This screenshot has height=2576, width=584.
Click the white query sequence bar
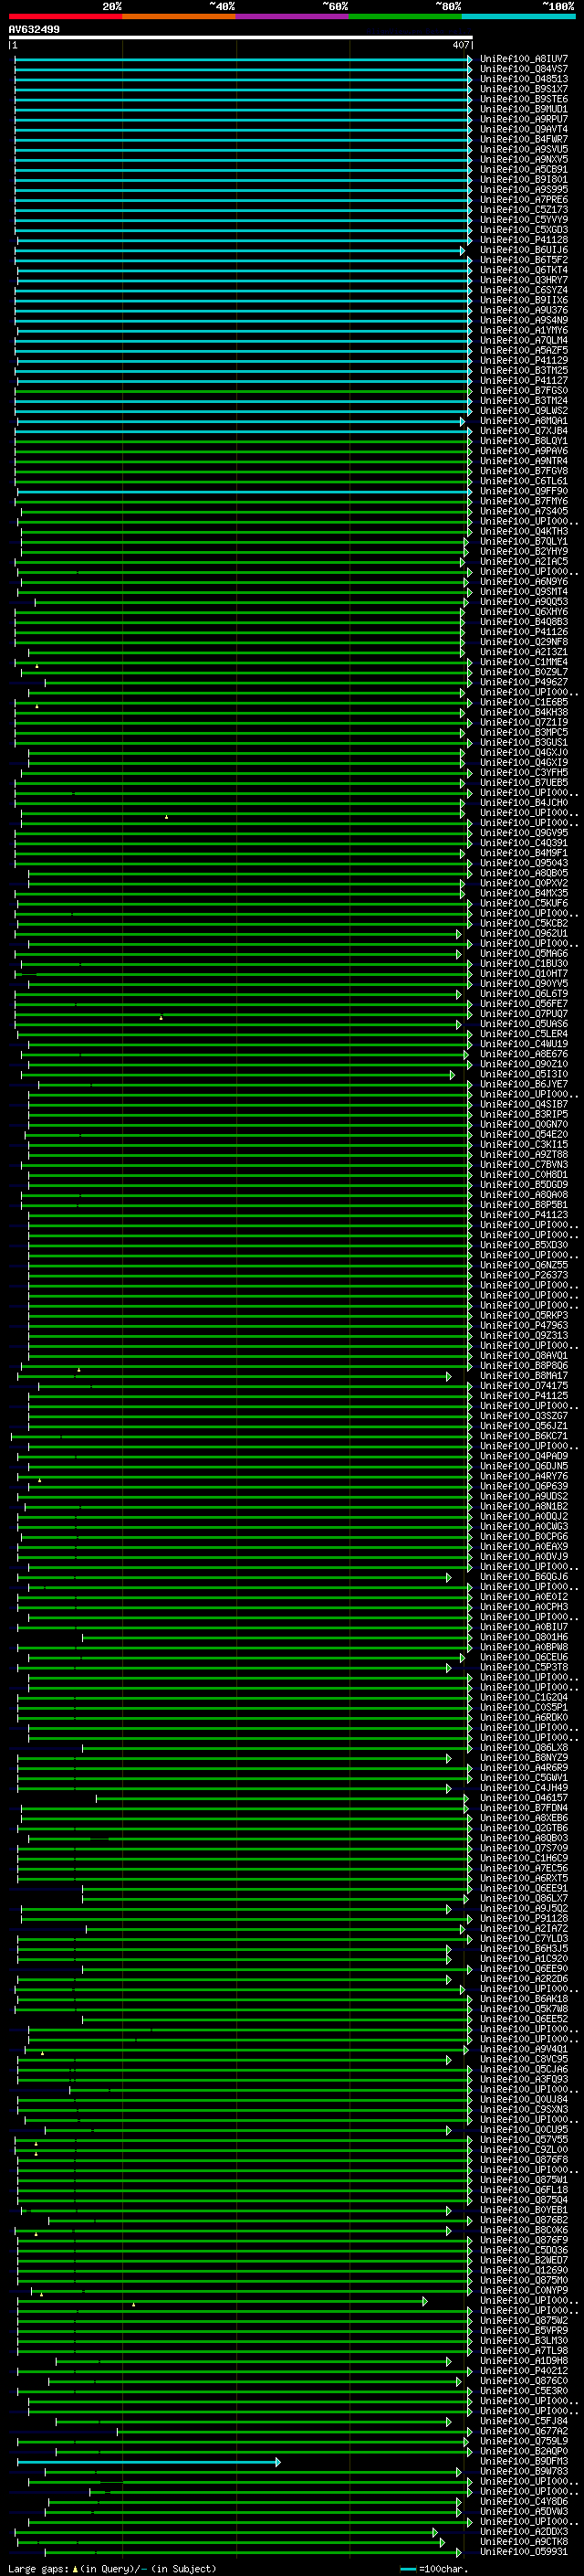241,37
